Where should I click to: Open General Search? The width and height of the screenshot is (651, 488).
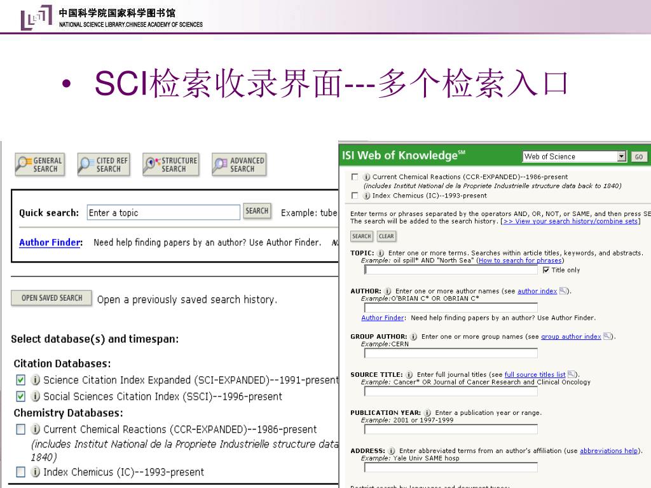point(40,165)
